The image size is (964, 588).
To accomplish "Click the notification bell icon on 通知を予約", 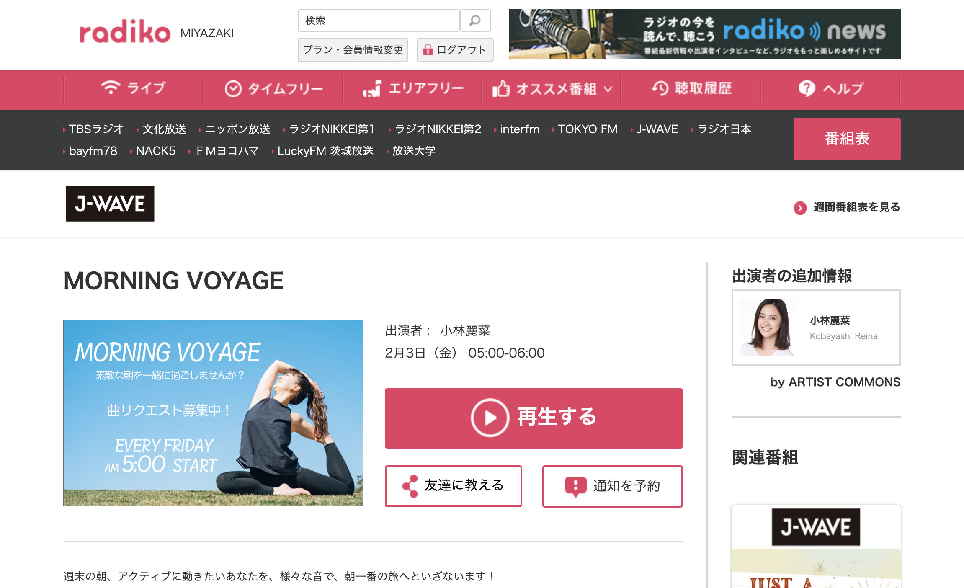I will pos(575,486).
